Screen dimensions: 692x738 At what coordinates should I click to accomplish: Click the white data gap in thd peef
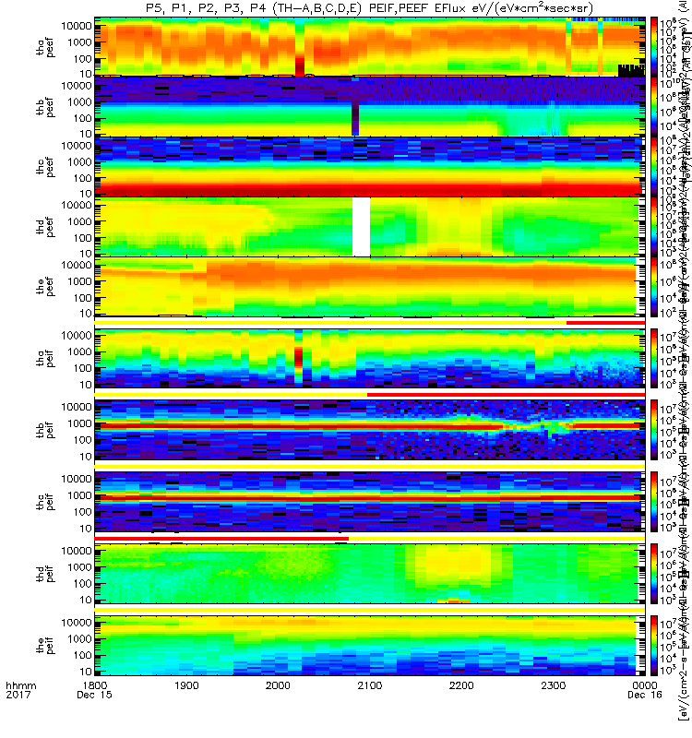point(361,227)
